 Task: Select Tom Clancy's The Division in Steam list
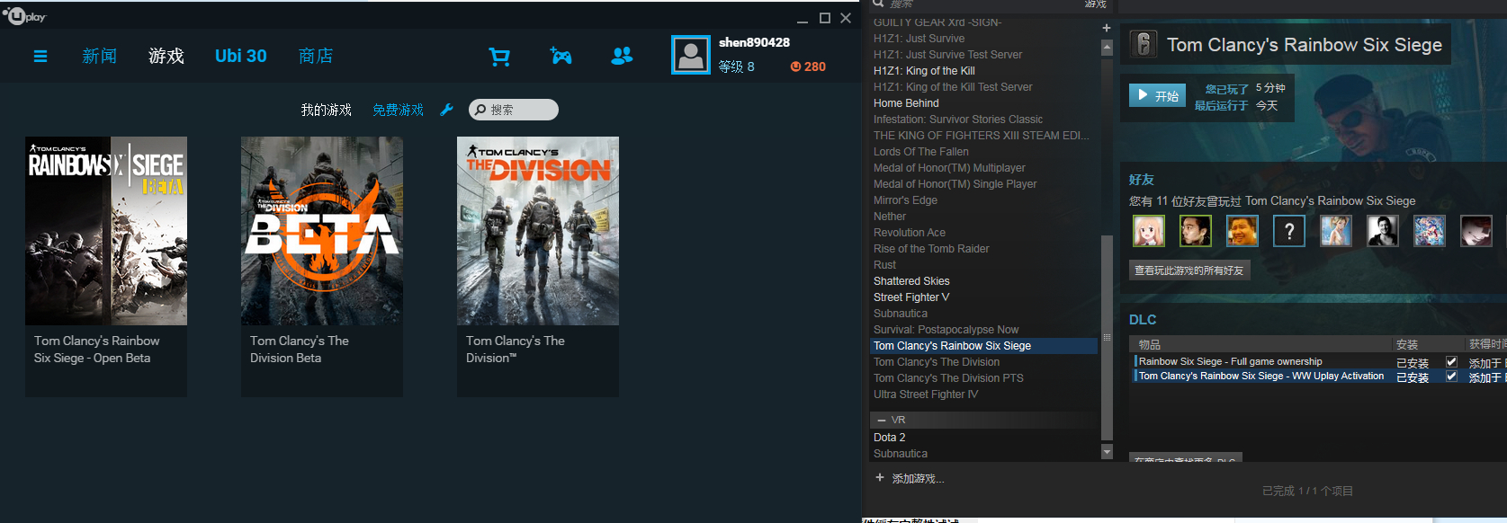click(937, 362)
